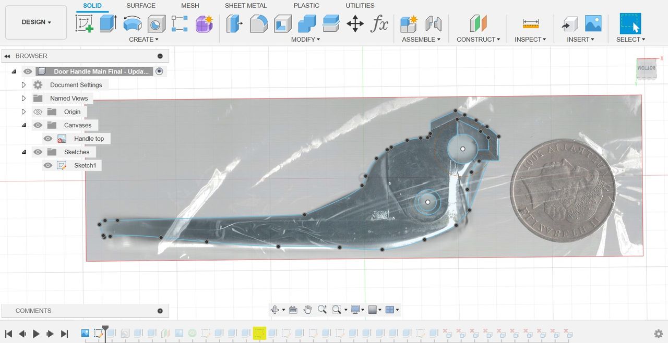Open the CONSTRUCT dropdown menu
This screenshot has width=668, height=343.
click(x=479, y=40)
